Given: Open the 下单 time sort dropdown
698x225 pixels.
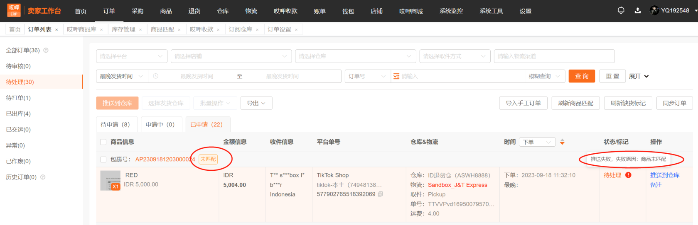Looking at the screenshot, I should click(537, 142).
